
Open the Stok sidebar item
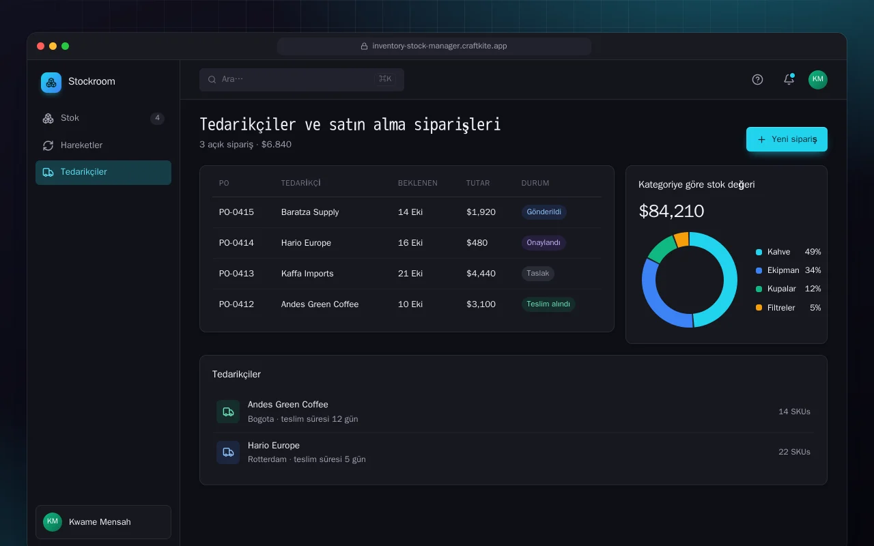103,118
